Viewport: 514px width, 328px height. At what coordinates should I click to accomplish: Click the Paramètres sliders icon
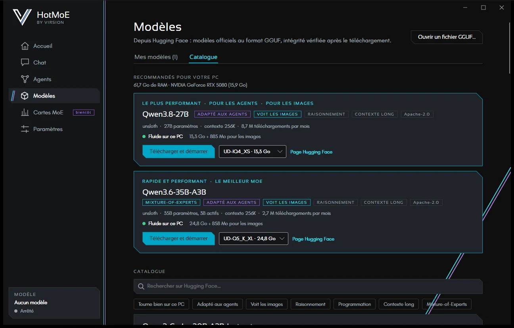click(25, 129)
